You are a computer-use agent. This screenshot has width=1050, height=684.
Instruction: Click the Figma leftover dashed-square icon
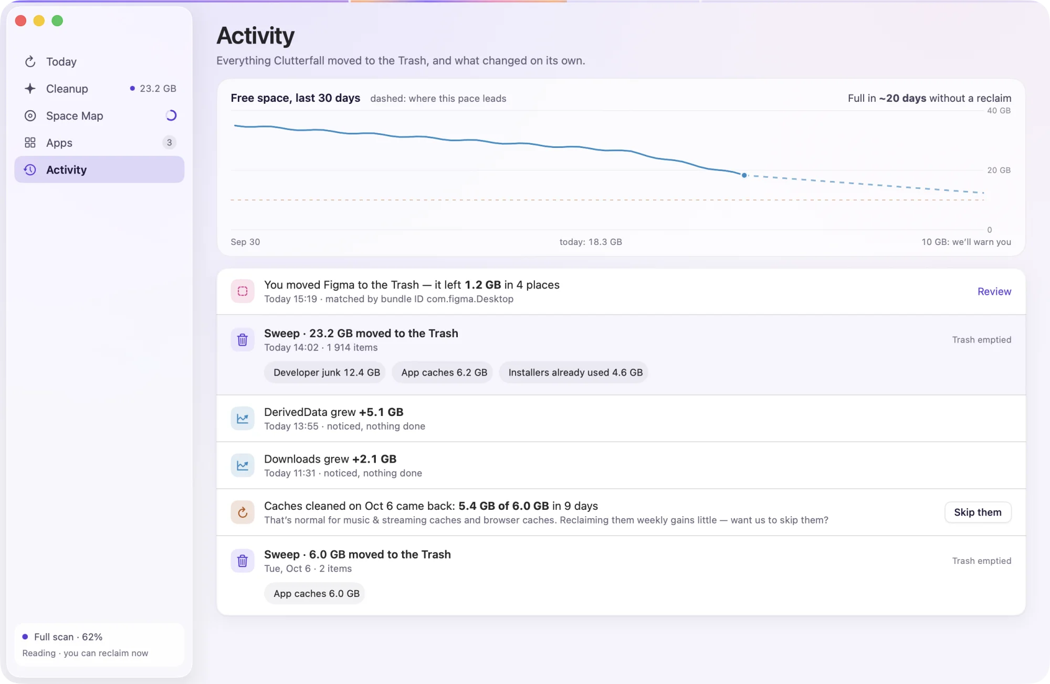[x=243, y=291]
